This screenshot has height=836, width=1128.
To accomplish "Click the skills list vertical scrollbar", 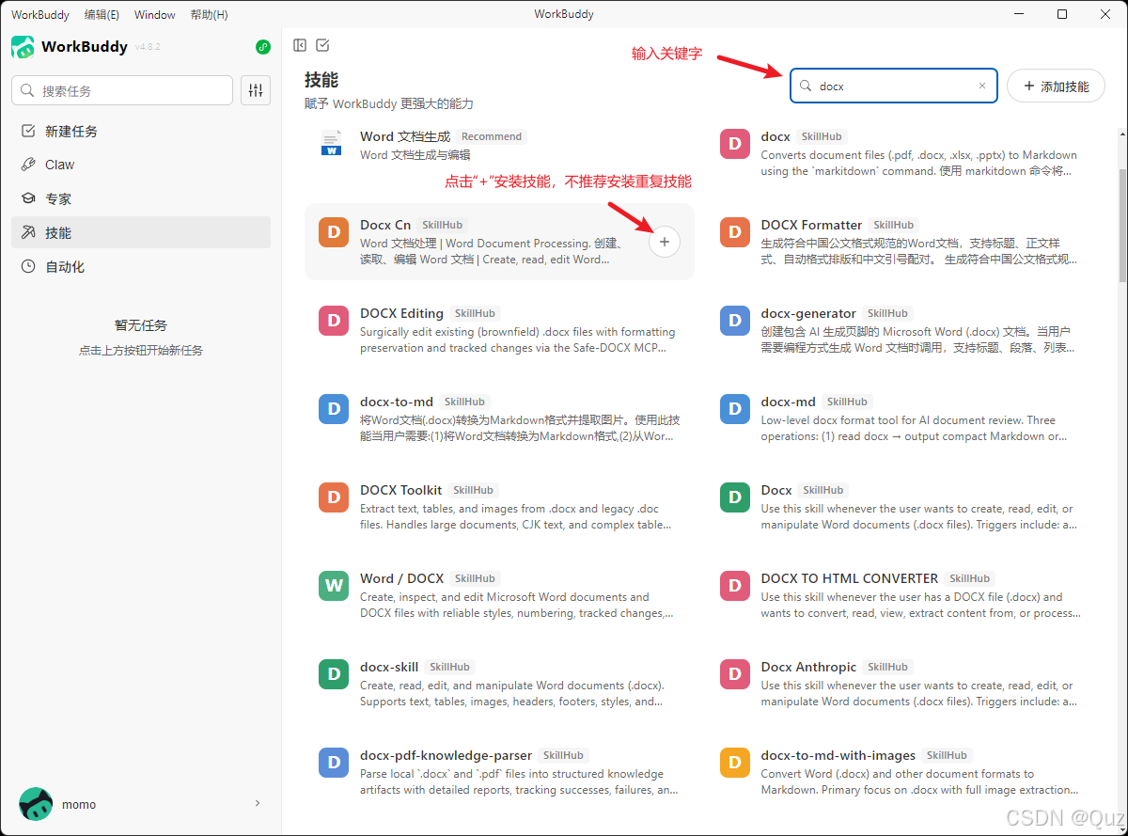I will pos(1122,226).
